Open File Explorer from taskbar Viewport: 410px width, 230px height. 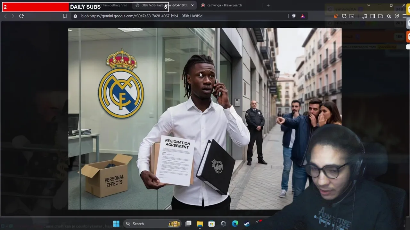tap(200, 224)
